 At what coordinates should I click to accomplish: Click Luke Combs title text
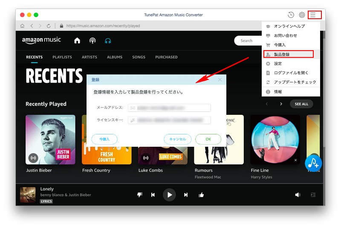pos(150,170)
